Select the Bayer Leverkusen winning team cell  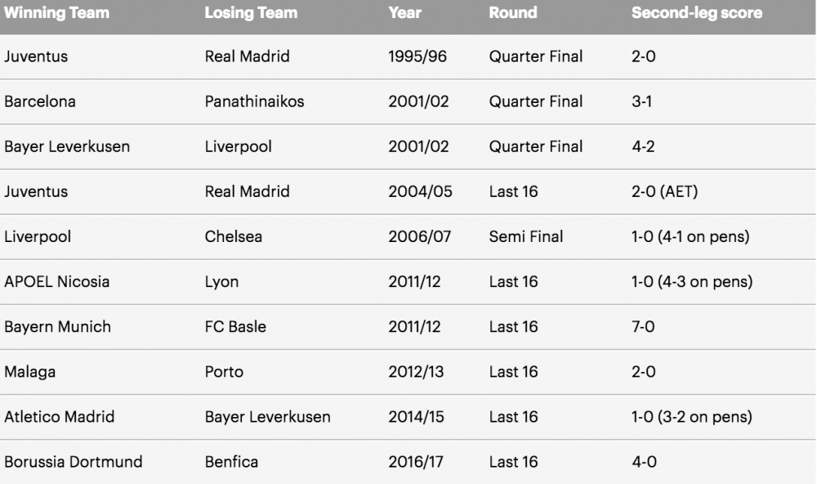pos(67,147)
